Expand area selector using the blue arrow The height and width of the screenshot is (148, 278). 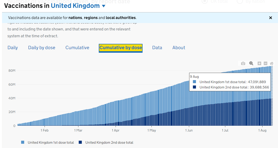click(x=104, y=6)
